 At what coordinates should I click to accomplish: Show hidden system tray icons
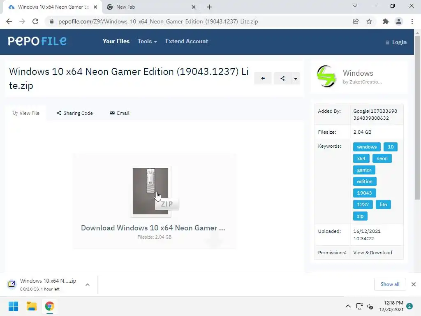pyautogui.click(x=348, y=306)
